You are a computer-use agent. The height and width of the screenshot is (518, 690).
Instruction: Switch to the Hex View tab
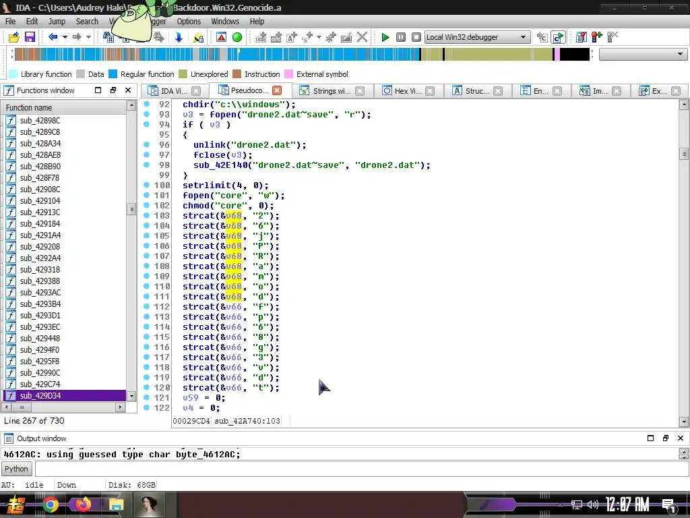pyautogui.click(x=408, y=91)
